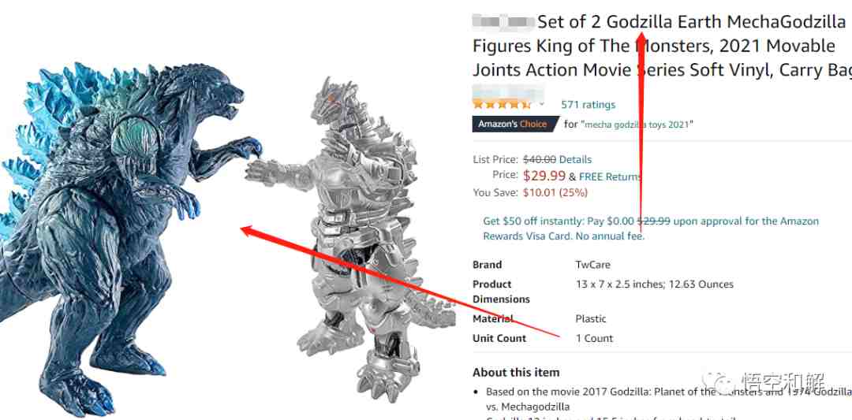852x420 pixels.
Task: Click the $29.99 red price
Action: [x=544, y=175]
